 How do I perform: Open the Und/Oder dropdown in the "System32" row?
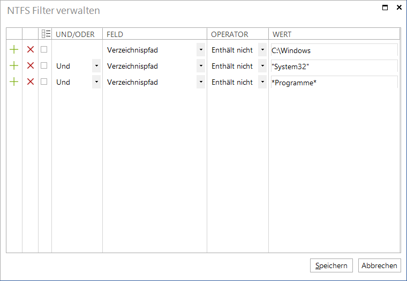[96, 66]
